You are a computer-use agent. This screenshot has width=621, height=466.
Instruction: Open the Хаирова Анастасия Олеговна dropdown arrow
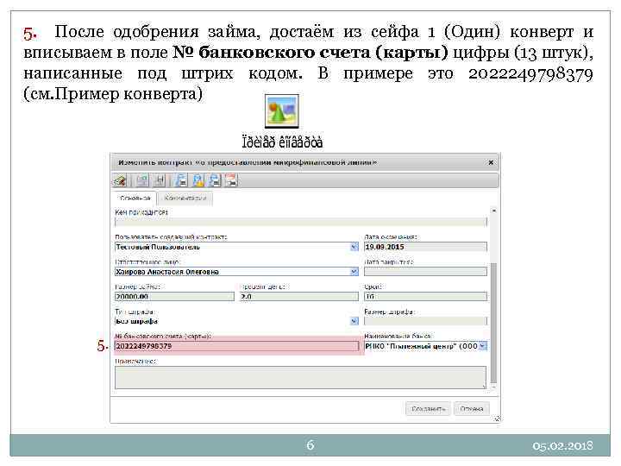[x=354, y=272]
